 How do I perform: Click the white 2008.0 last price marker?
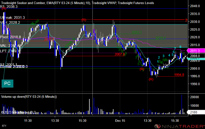tap(195, 56)
